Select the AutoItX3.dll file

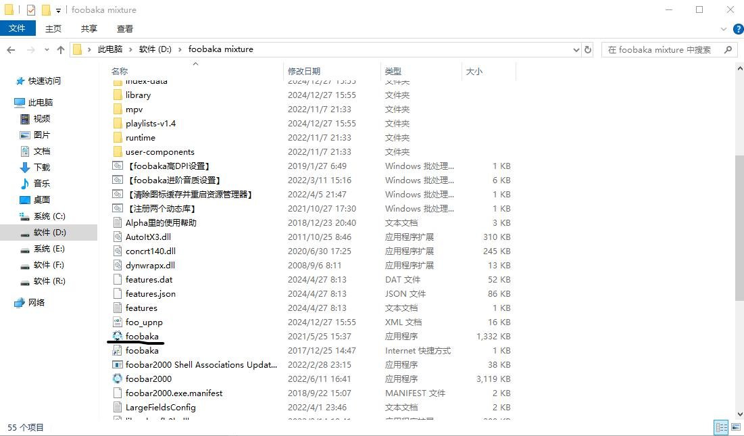tap(150, 237)
